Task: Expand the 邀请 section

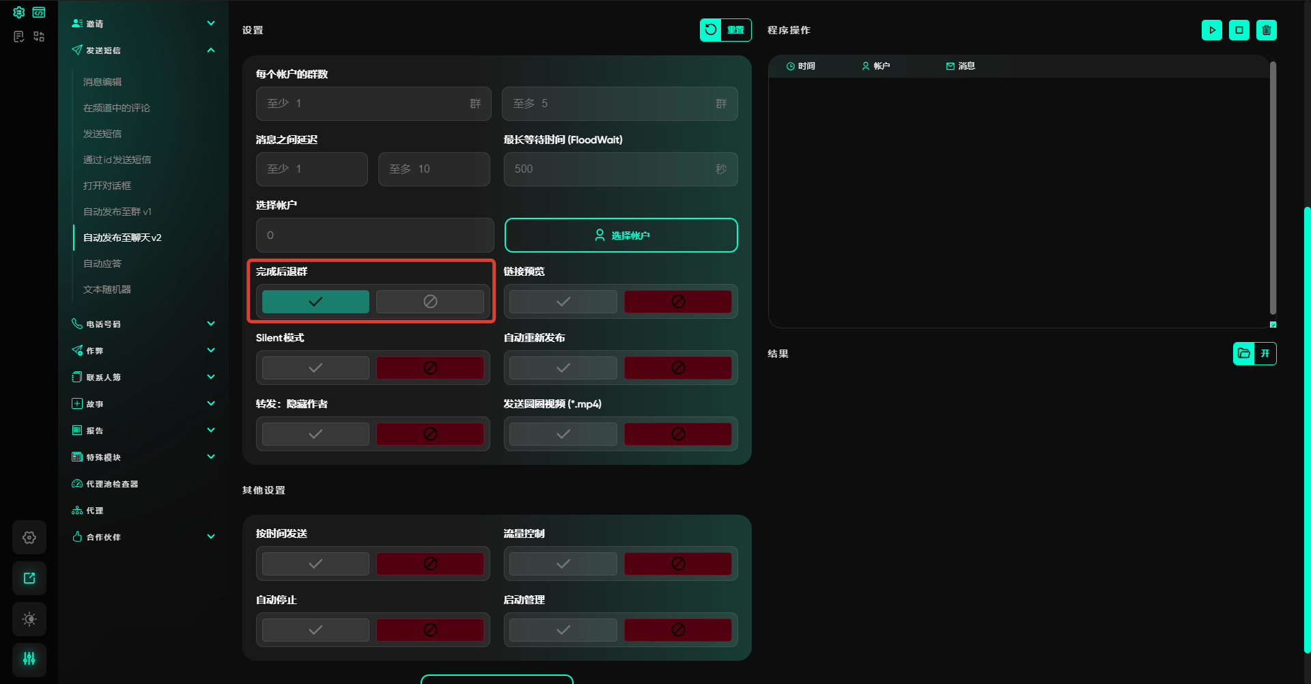Action: pos(211,23)
